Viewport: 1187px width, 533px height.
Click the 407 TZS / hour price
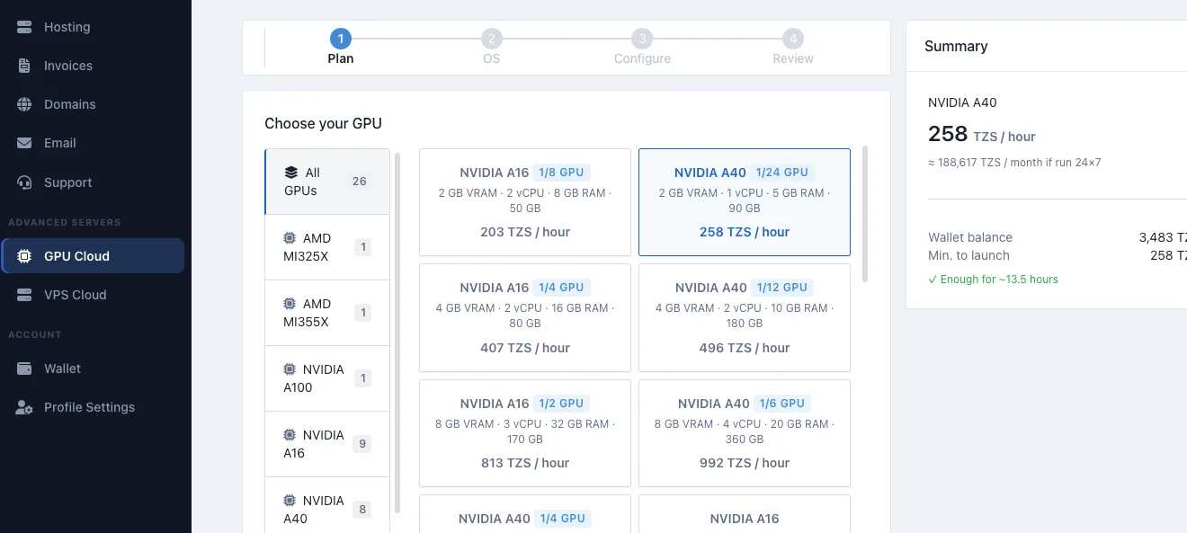[525, 348]
